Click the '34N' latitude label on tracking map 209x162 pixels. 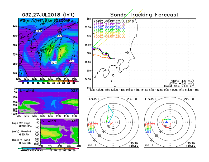(x=89, y=88)
